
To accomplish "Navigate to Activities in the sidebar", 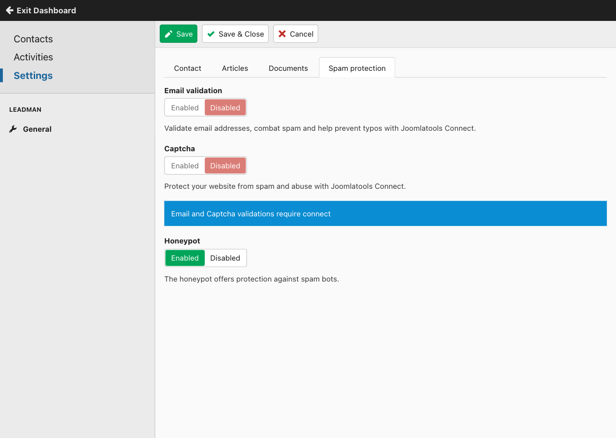I will [x=33, y=57].
